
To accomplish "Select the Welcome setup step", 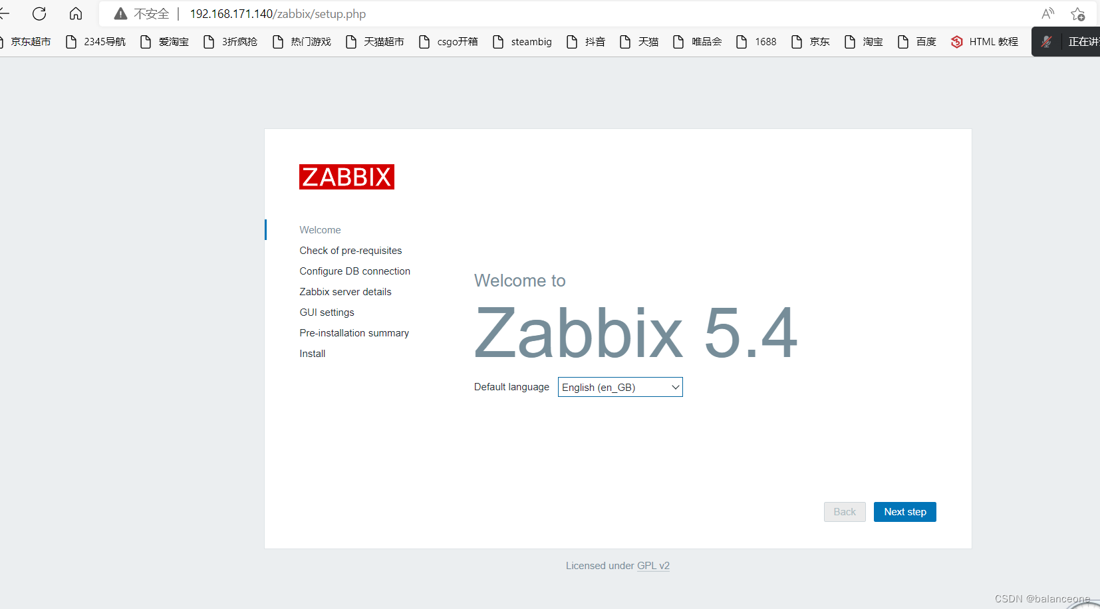I will 320,230.
